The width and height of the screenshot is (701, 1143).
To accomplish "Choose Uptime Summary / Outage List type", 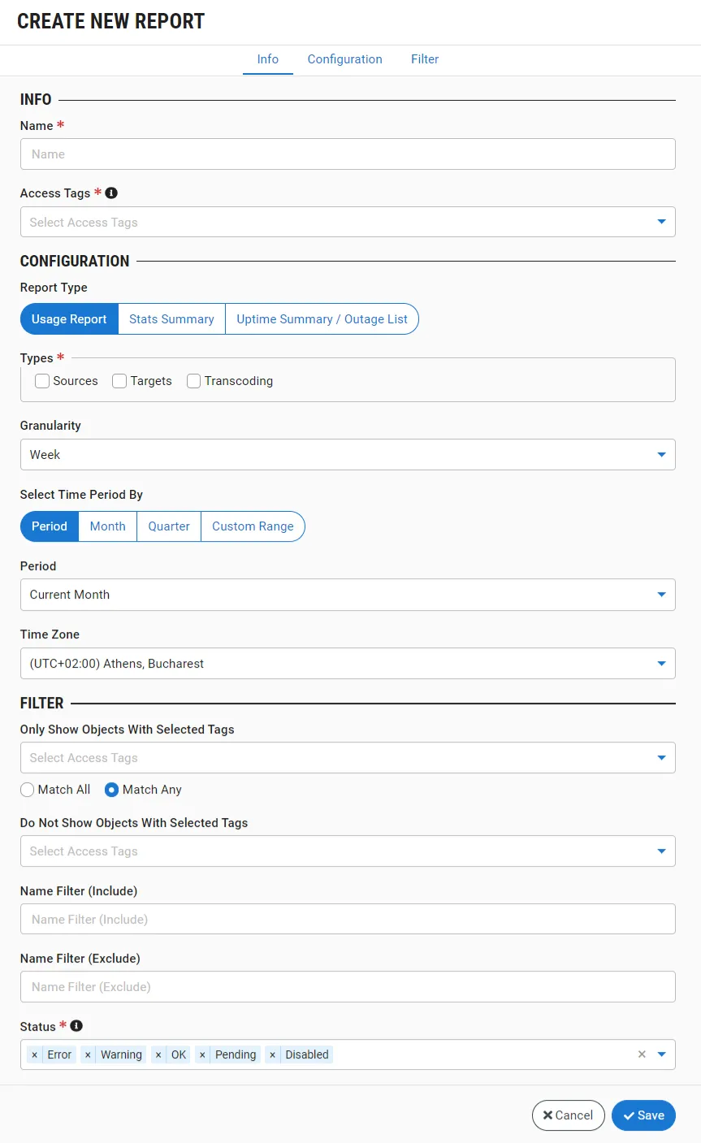I will [322, 319].
